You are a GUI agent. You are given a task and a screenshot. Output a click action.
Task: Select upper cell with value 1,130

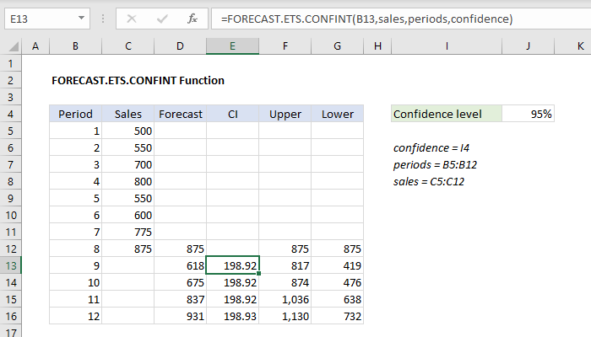coord(285,316)
